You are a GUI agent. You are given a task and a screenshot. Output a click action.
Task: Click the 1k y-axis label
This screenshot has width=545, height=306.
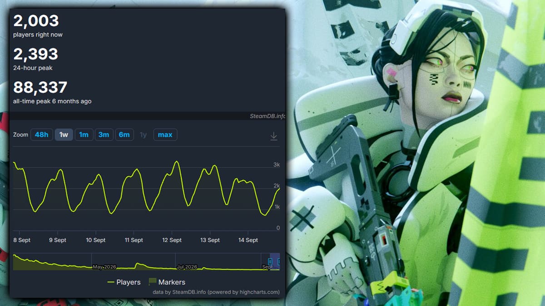(x=276, y=207)
